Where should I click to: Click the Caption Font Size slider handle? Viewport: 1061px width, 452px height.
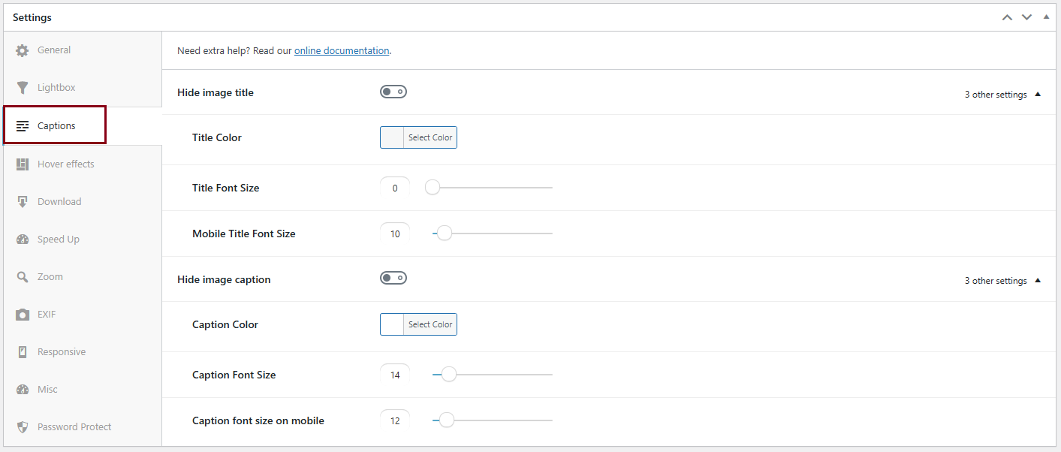click(449, 375)
